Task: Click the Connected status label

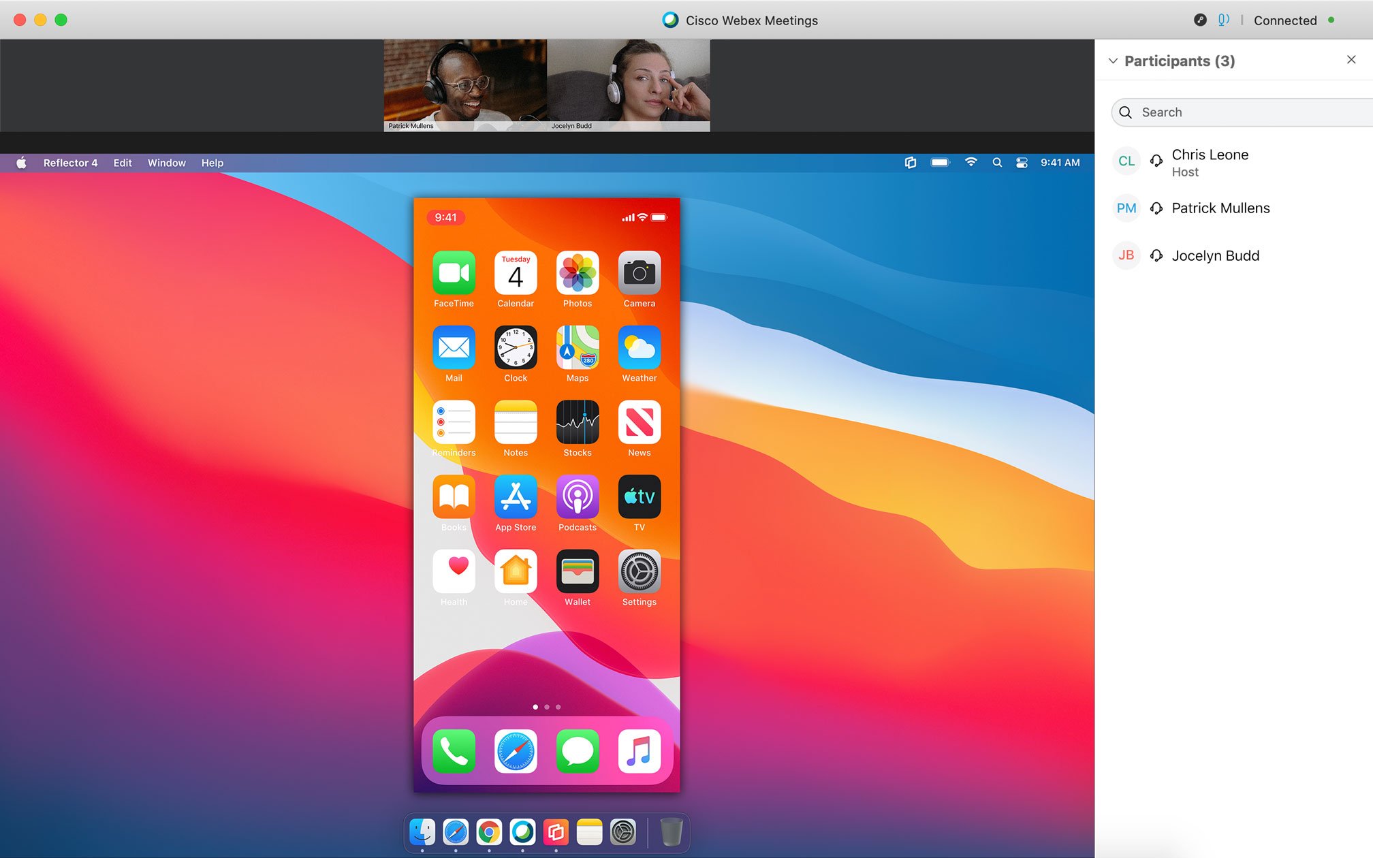Action: click(1285, 20)
